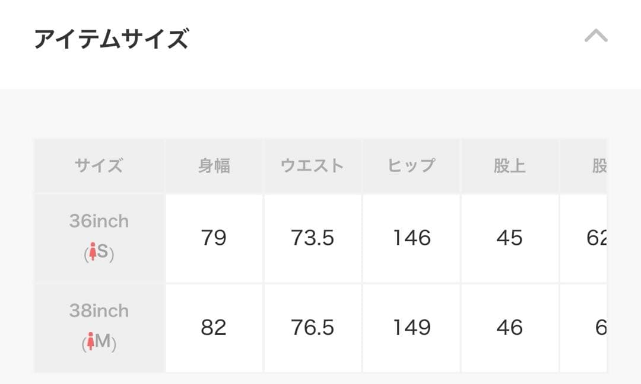The width and height of the screenshot is (641, 384).
Task: Click the red person icon beside M
Action: pyautogui.click(x=91, y=343)
